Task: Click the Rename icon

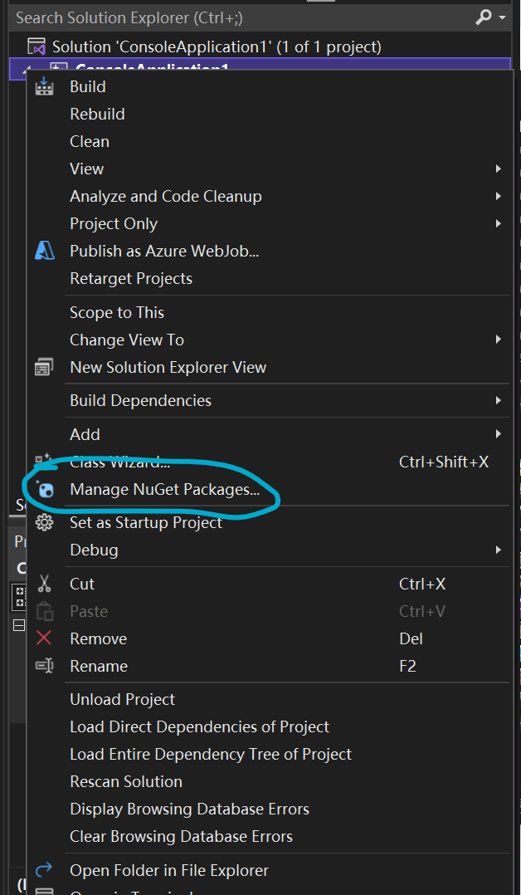Action: [44, 666]
